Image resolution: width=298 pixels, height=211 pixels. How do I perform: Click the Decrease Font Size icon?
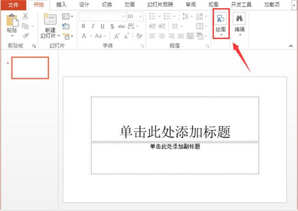(x=127, y=36)
